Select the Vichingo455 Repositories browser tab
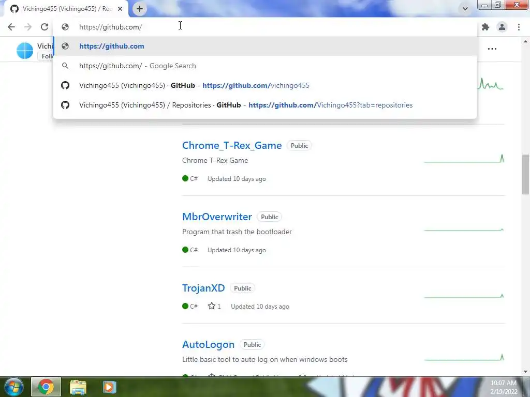 pyautogui.click(x=67, y=9)
